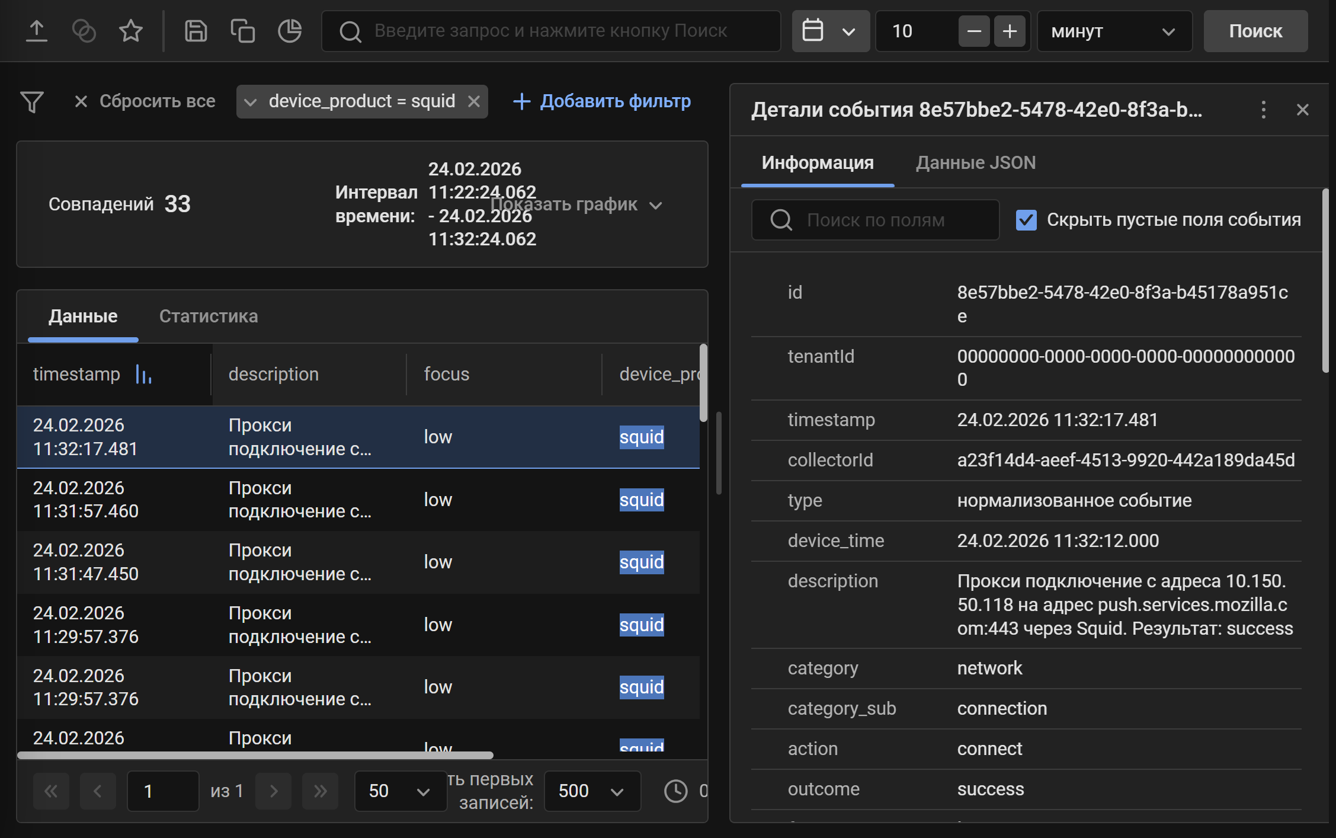Remove the device_product = squid filter
1336x838 pixels.
pos(474,102)
